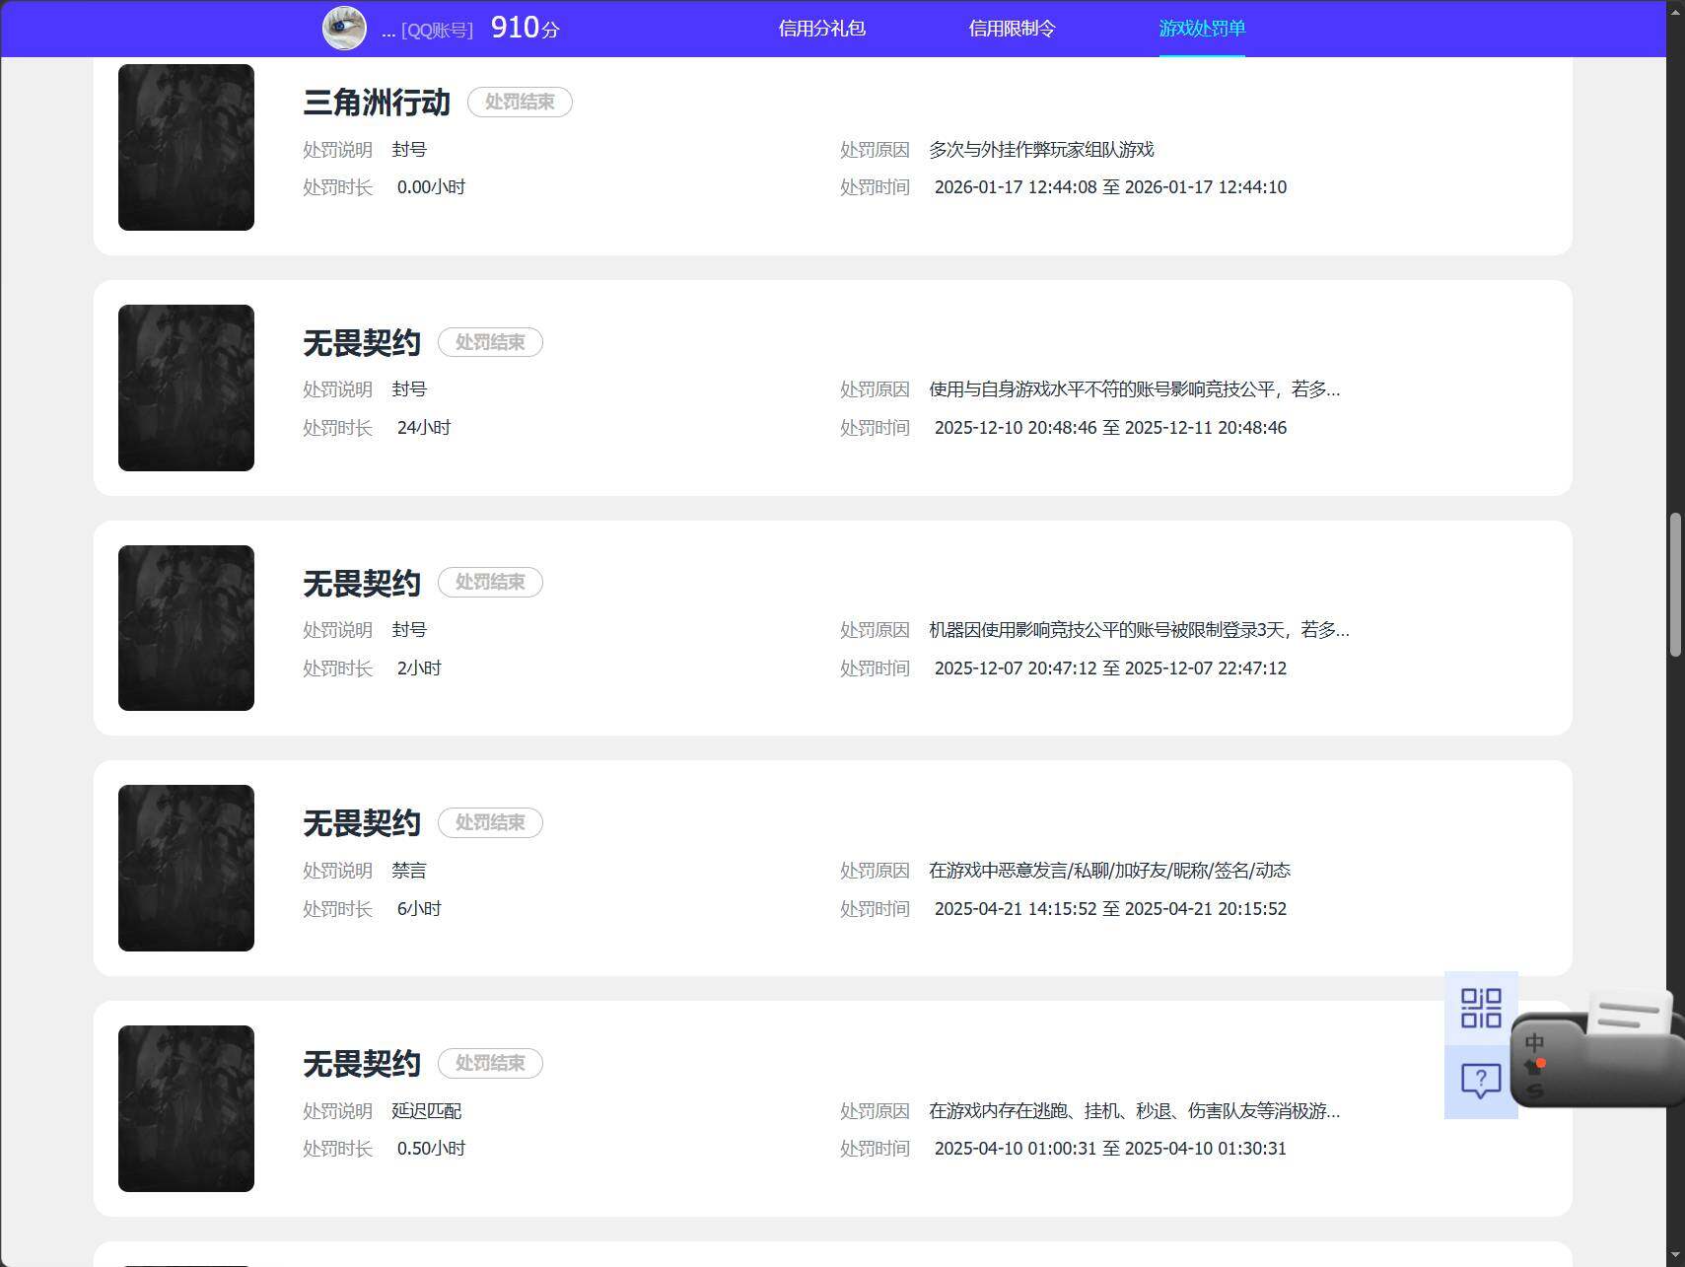Click the 三角洲行动 game title
Viewport: 1685px width, 1267px height.
[377, 102]
